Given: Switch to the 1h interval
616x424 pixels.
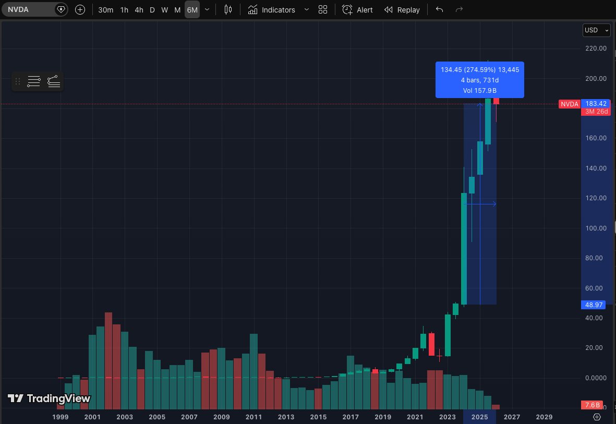Looking at the screenshot, I should 124,9.
